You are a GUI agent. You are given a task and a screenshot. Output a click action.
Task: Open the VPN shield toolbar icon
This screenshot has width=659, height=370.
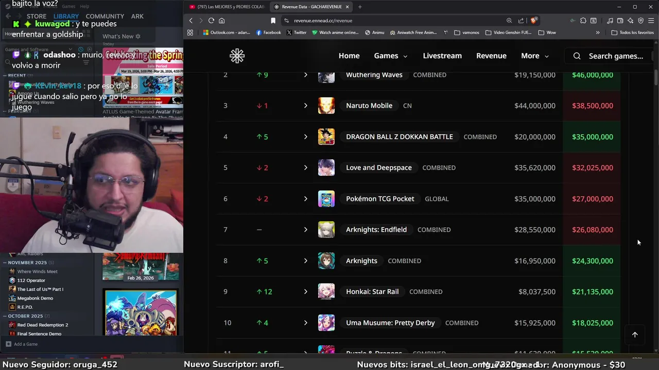point(641,21)
